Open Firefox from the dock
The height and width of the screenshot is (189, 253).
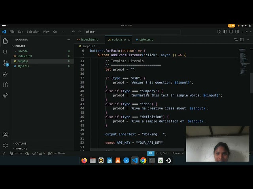(x=84, y=160)
